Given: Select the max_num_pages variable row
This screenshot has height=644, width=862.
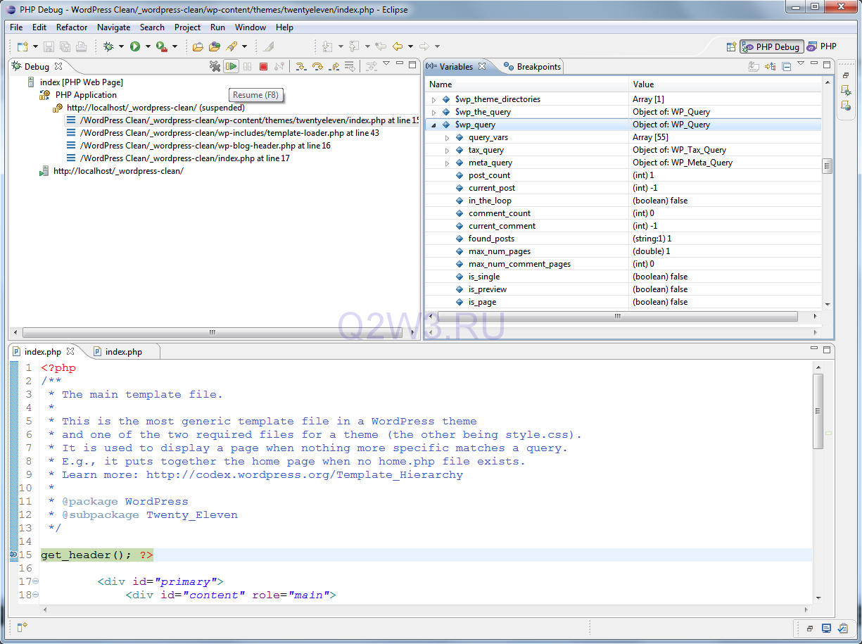Looking at the screenshot, I should click(x=623, y=251).
